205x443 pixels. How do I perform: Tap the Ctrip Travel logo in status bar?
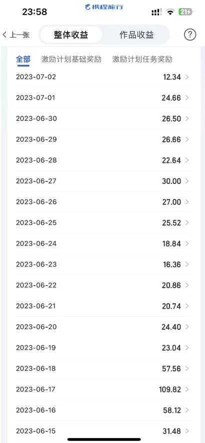(x=104, y=8)
